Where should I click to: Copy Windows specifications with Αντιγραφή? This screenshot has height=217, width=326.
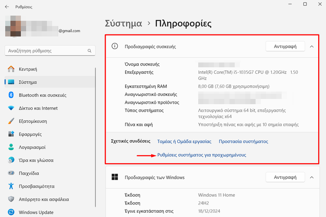point(285,177)
